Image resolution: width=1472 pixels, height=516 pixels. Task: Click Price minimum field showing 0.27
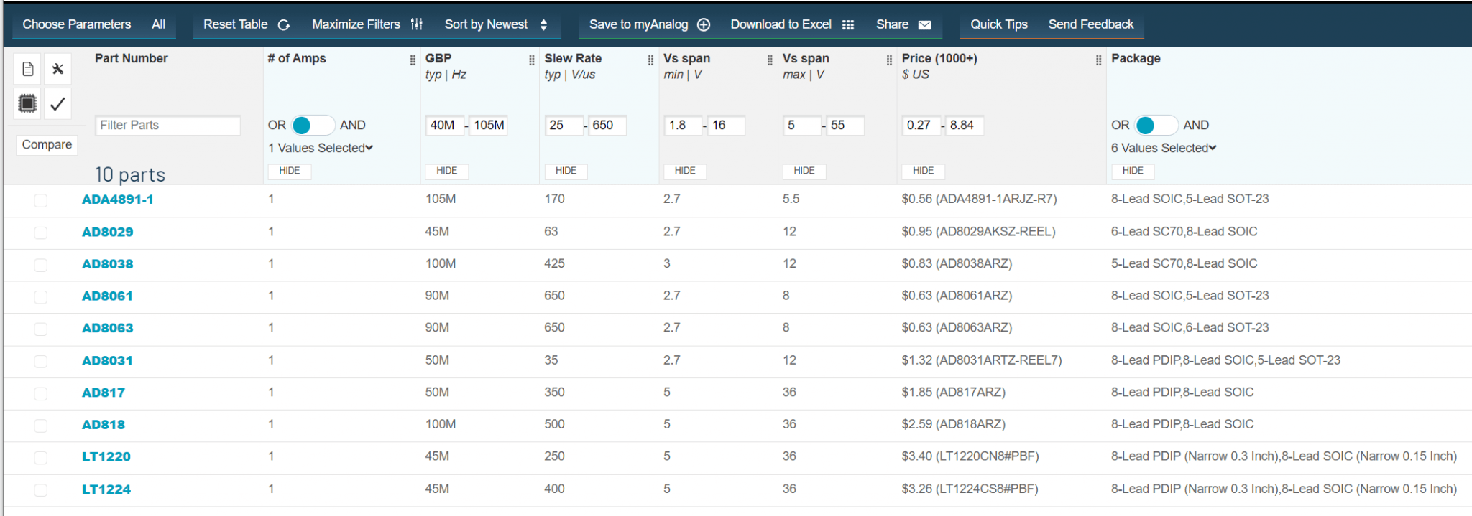click(921, 126)
